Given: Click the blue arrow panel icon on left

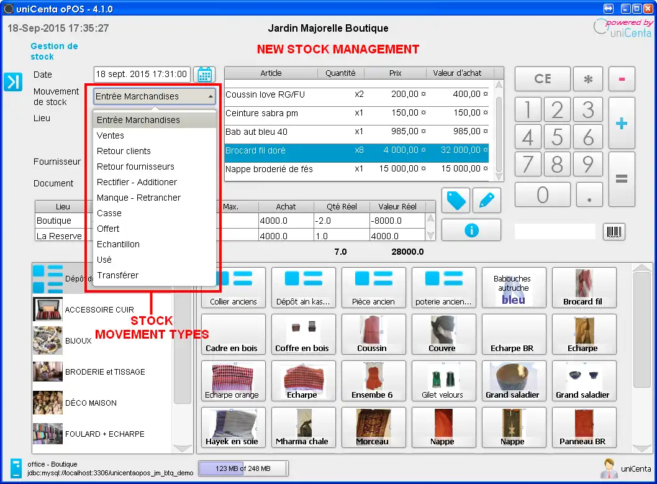Looking at the screenshot, I should point(12,81).
